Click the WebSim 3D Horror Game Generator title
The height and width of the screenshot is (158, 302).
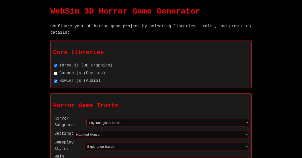click(125, 11)
